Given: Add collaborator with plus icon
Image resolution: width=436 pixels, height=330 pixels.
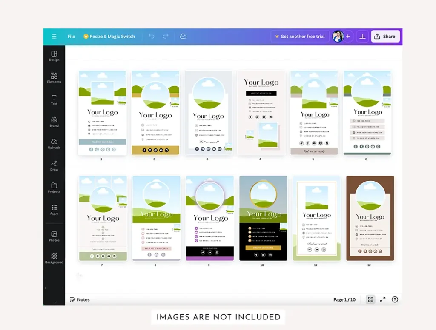Looking at the screenshot, I should [x=348, y=37].
